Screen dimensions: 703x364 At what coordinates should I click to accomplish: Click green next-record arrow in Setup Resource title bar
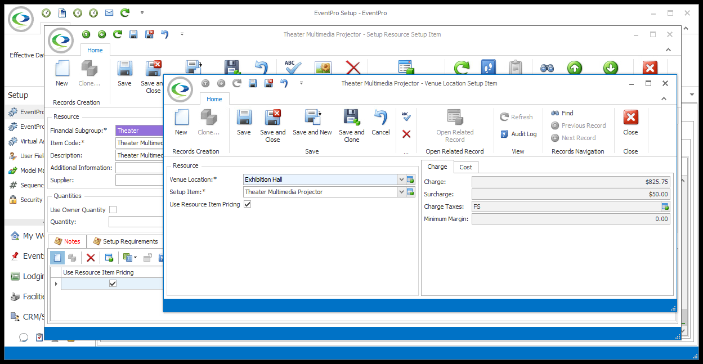[102, 34]
